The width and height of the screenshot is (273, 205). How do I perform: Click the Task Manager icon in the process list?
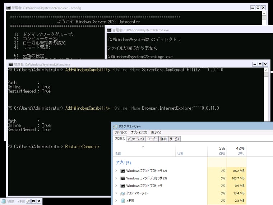click(122, 193)
